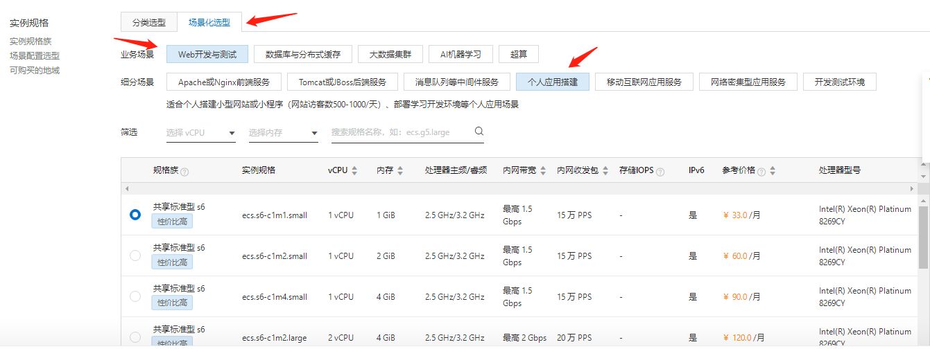Select 大数据集群 scenario
Image resolution: width=930 pixels, height=349 pixels.
[390, 54]
